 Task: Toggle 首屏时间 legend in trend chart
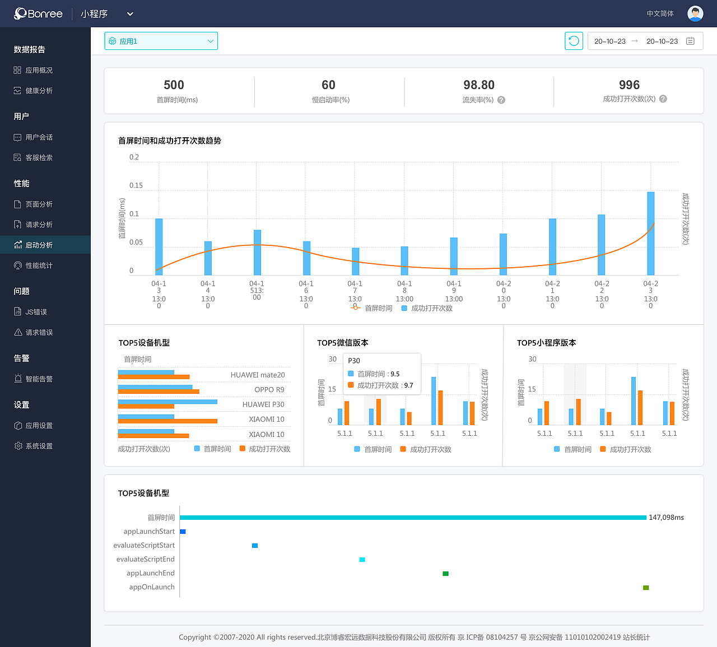pyautogui.click(x=371, y=308)
